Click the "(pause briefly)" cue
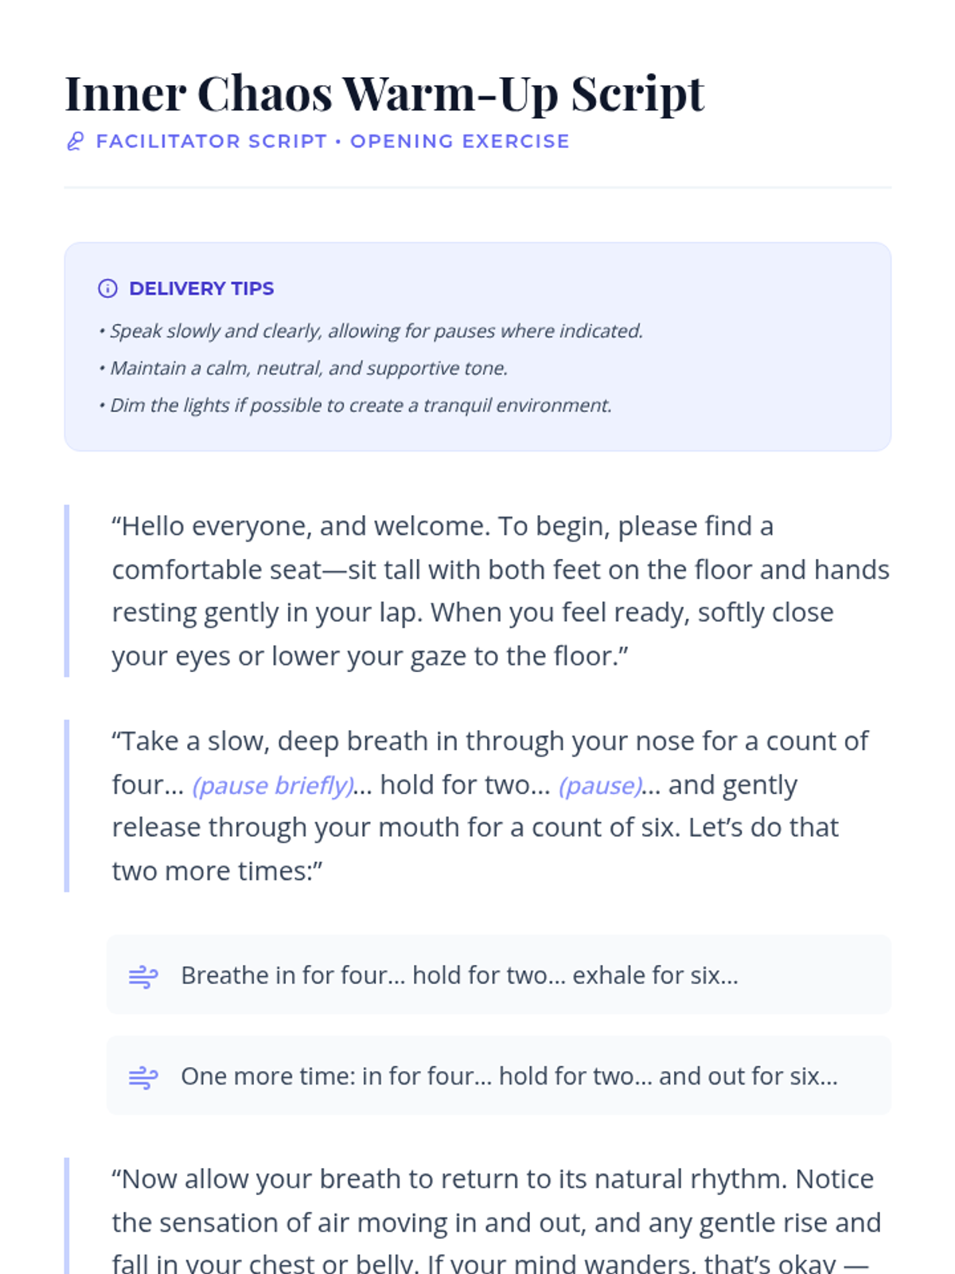 click(x=273, y=786)
